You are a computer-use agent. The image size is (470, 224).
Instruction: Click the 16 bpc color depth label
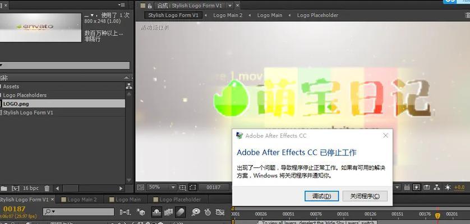[31, 188]
